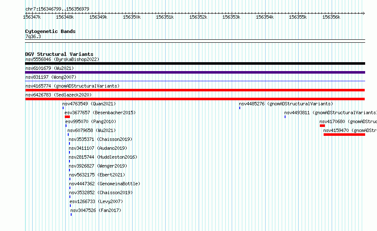
Task: Open nsv4485276 (gnomADStructuralVariants) label
Action: [x=286, y=104]
